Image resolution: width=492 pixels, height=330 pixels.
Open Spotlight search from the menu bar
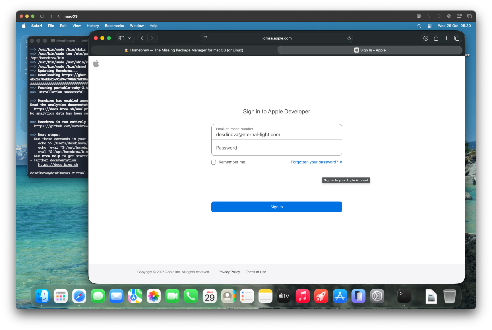tap(419, 26)
